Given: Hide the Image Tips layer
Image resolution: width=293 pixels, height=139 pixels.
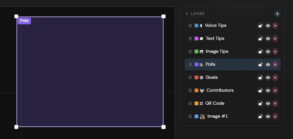Looking at the screenshot, I should point(268,52).
